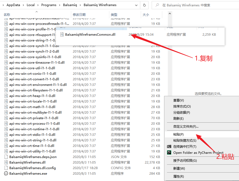Select api-ms-win-core-util-l1-1-0.dll file name
Viewport: 239px width, 181px height.
click(x=32, y=68)
